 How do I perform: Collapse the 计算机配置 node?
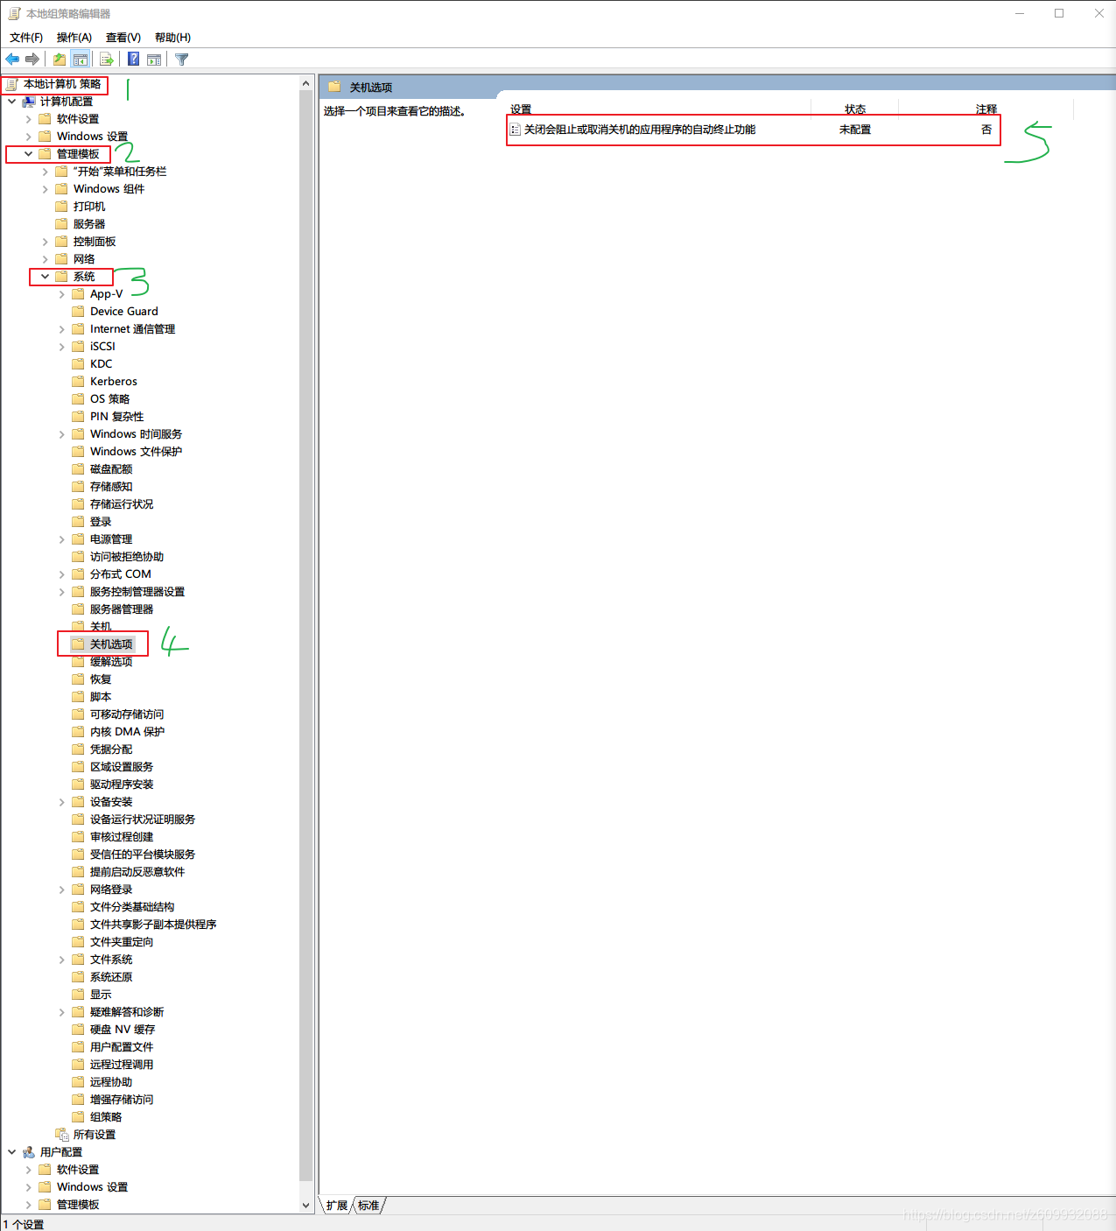(11, 102)
